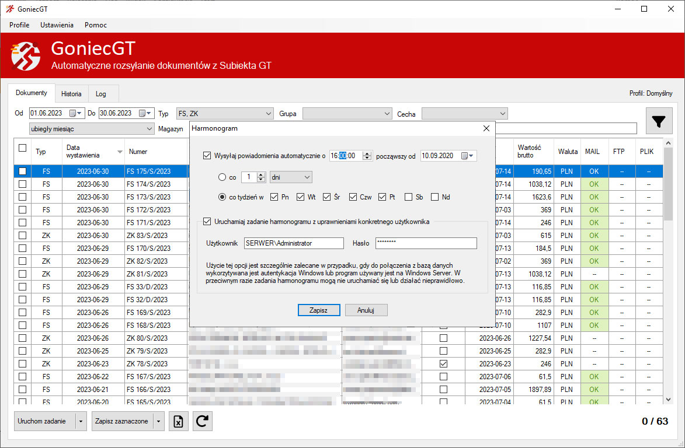The height and width of the screenshot is (448, 685).
Task: Click the scrollbar down arrow of the table
Action: [668, 399]
